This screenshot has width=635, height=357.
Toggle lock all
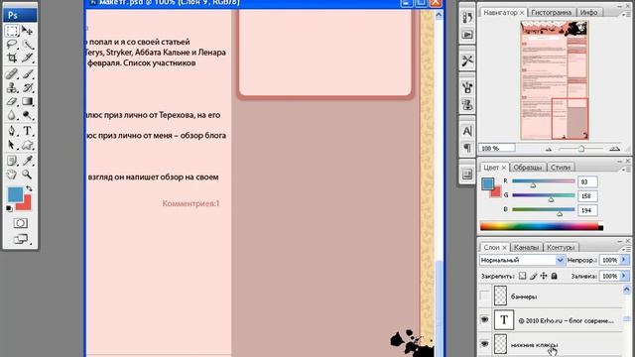[554, 276]
